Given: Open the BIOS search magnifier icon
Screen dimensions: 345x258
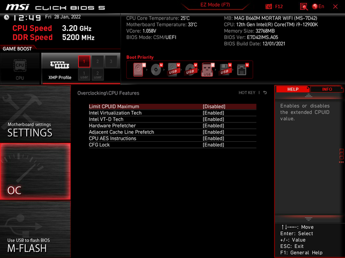Looking at the screenshot, I should [304, 7].
